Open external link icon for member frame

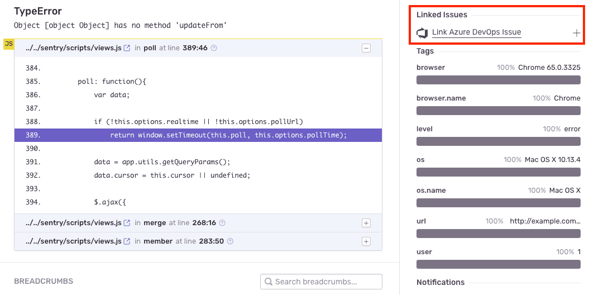pyautogui.click(x=127, y=241)
